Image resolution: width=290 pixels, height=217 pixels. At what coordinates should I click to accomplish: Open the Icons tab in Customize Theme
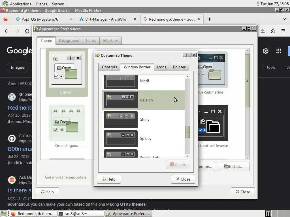(x=162, y=67)
